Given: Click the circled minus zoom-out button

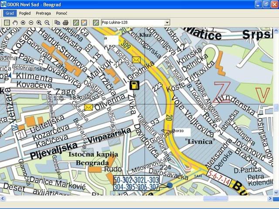Looking at the screenshot, I should pyautogui.click(x=31, y=22).
